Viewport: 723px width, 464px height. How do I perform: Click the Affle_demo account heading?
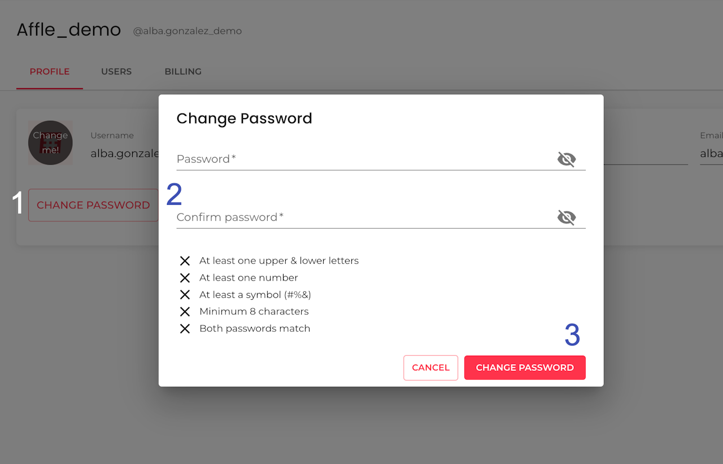click(x=69, y=29)
